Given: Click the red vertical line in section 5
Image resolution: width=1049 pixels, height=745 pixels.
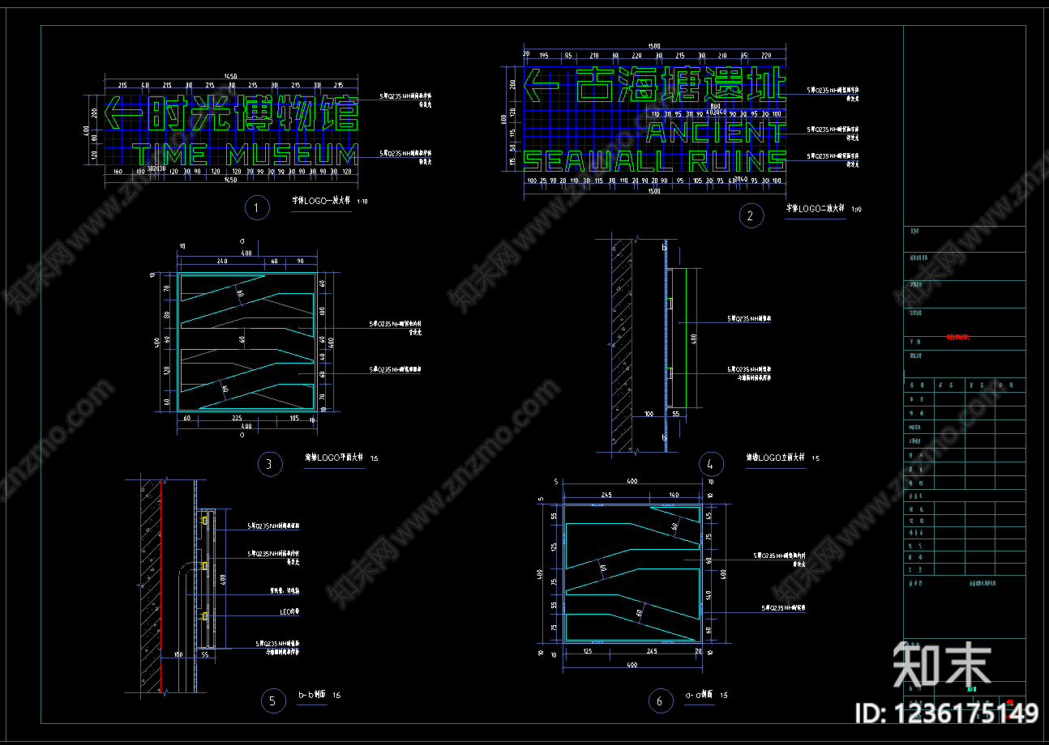Looking at the screenshot, I should (x=161, y=587).
